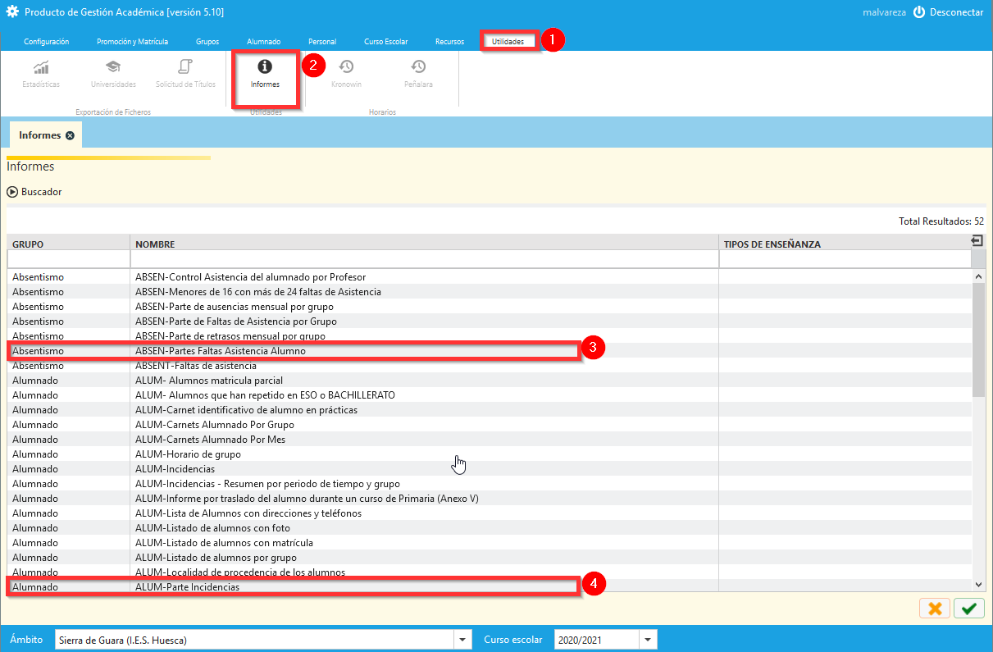Open the Recursos menu tab
The height and width of the screenshot is (652, 993).
point(449,41)
